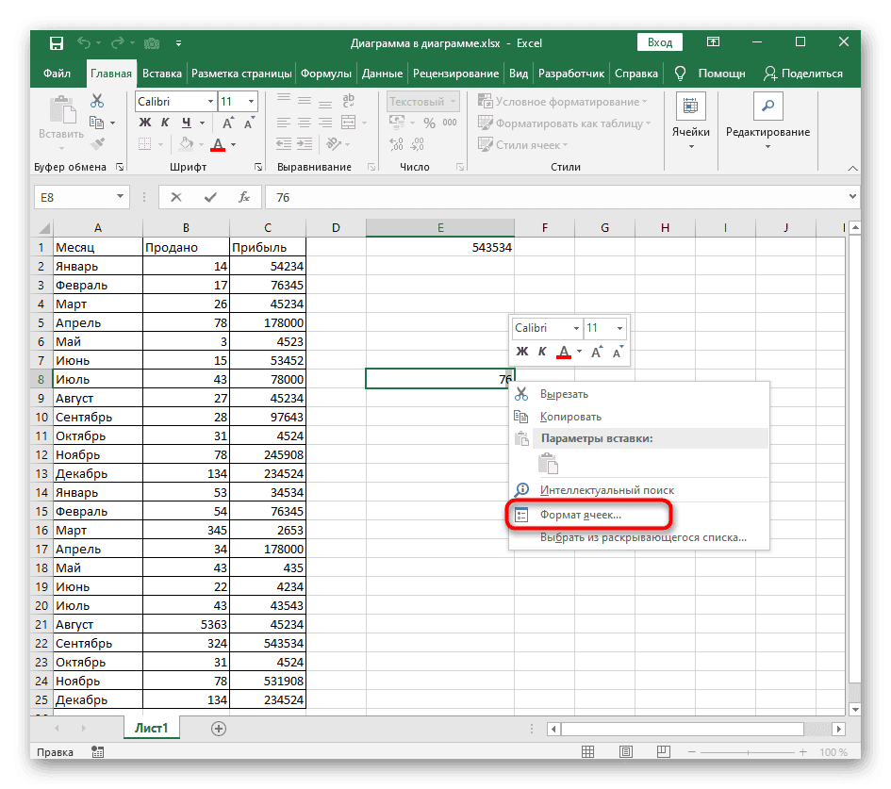This screenshot has height=789, width=891.
Task: Cancel the cell entry with the X icon
Action: click(176, 197)
